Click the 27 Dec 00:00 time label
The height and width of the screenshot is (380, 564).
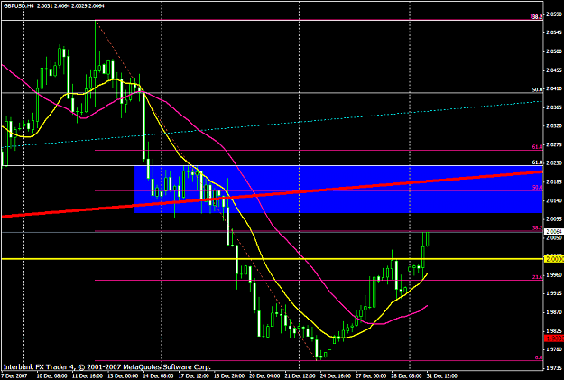371,376
